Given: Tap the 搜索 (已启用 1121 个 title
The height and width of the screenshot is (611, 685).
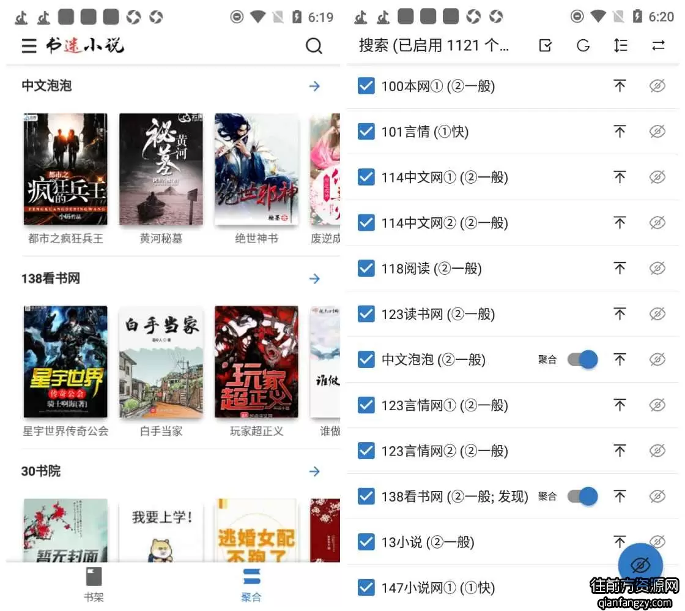Looking at the screenshot, I should point(434,45).
